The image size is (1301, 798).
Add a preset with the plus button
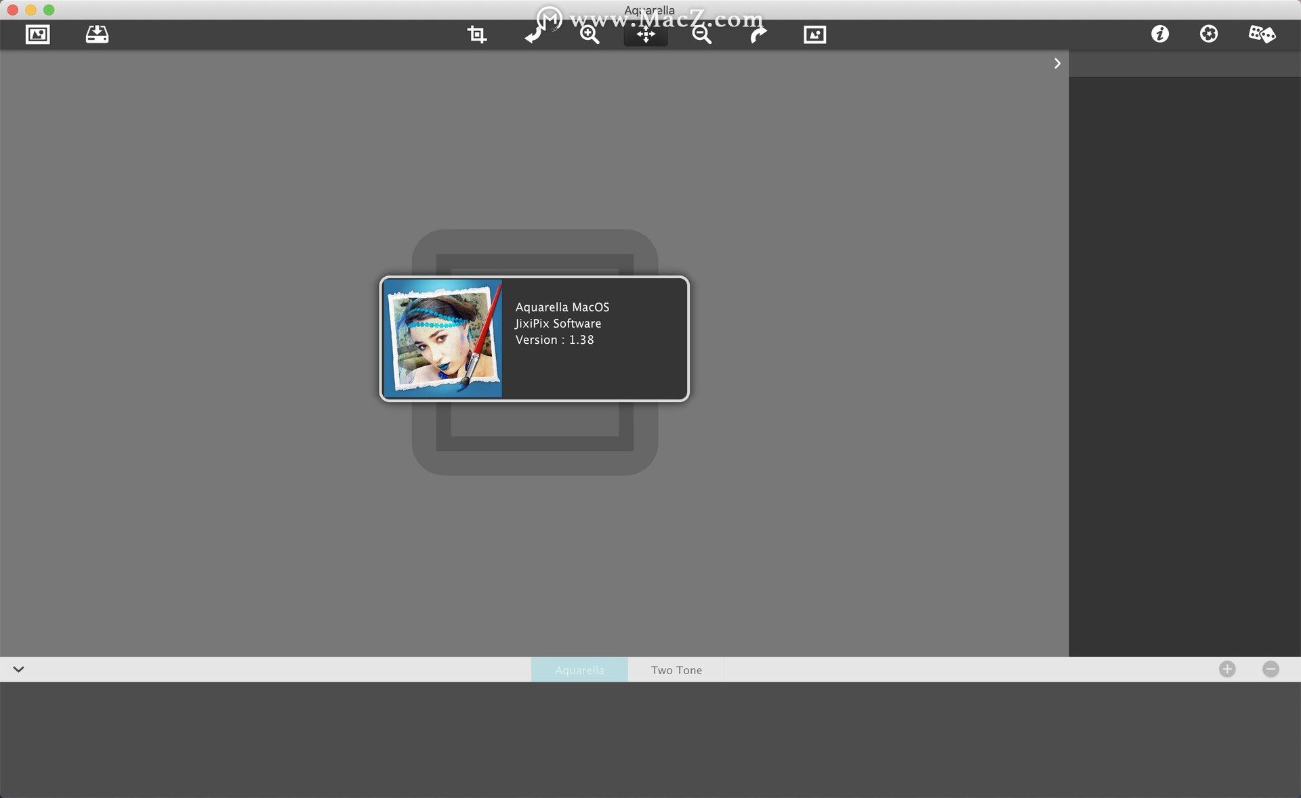coord(1227,669)
